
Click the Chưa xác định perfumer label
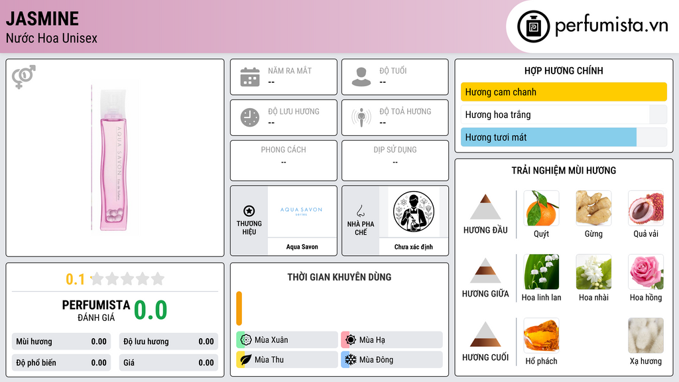tap(414, 247)
